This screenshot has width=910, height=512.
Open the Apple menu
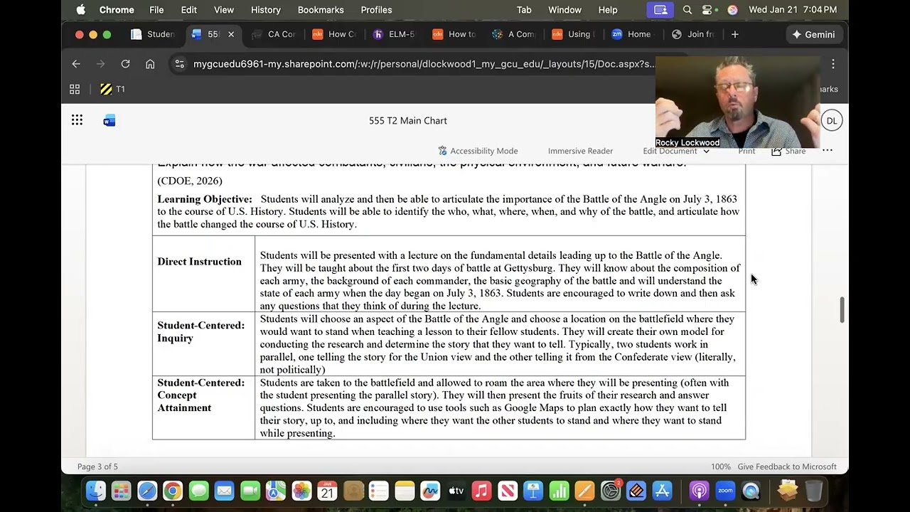pos(81,10)
